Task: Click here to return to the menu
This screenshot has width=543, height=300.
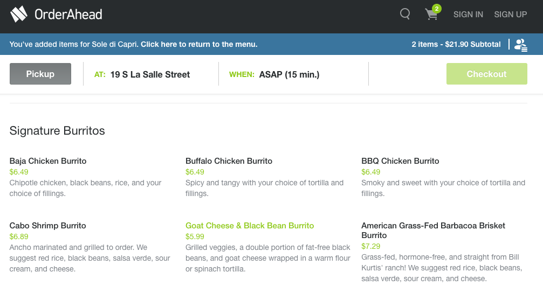Action: pyautogui.click(x=199, y=44)
